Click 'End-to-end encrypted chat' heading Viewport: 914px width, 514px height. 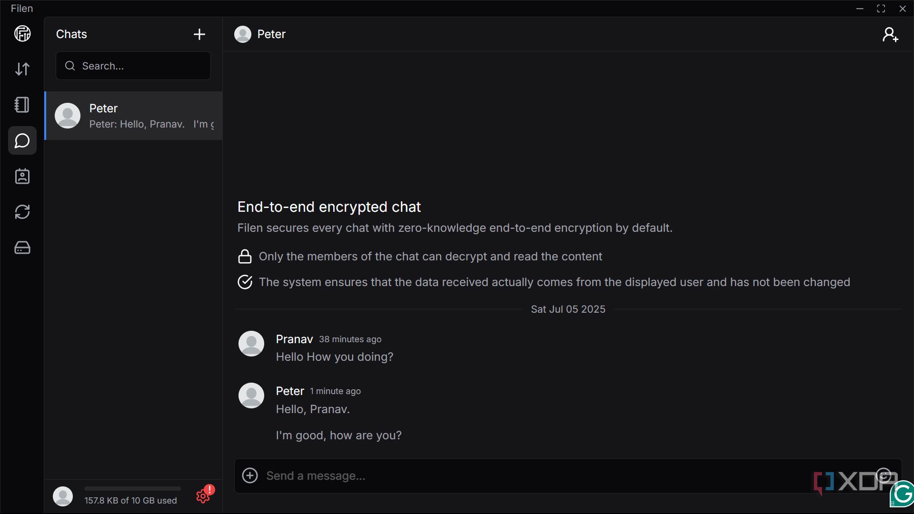(329, 207)
